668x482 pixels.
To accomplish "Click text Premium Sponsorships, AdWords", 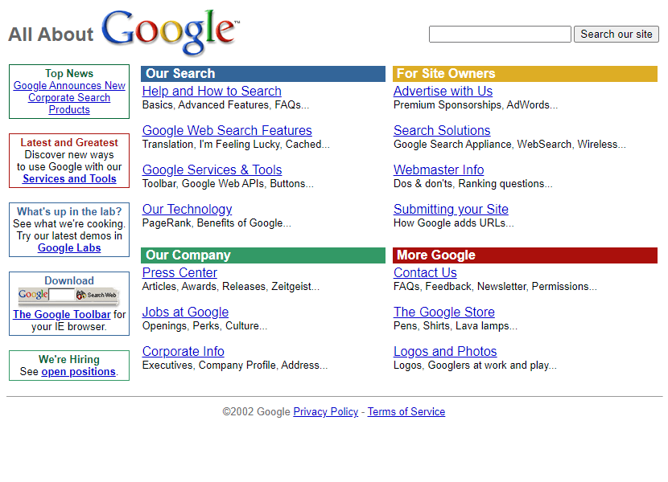I will click(x=476, y=105).
